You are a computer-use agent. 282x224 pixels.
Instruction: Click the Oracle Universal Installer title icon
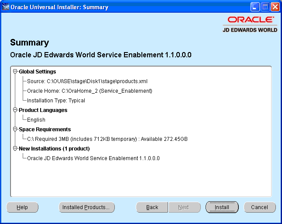pos(5,7)
